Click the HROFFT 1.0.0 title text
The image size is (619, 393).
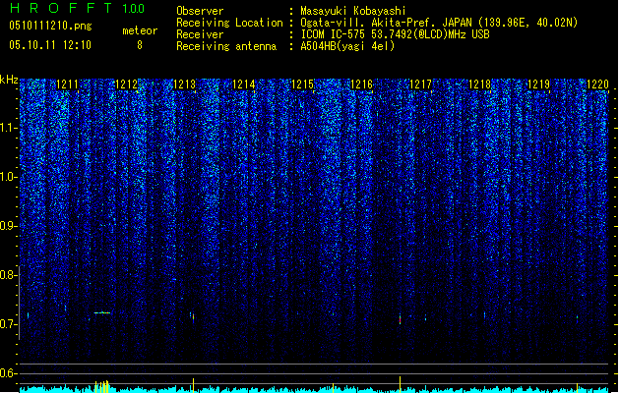coord(78,8)
